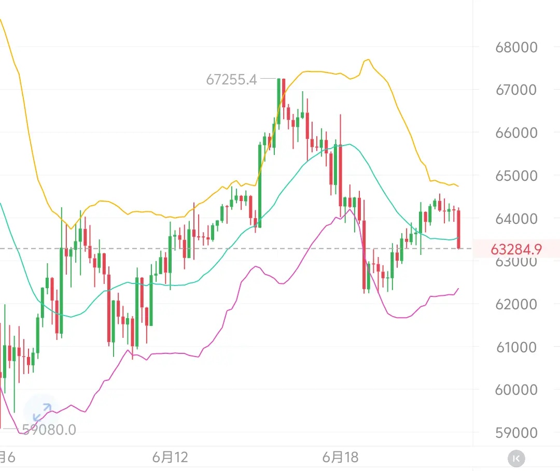The height and width of the screenshot is (471, 560).
Task: Select the 6月12 date label
Action: (x=170, y=457)
